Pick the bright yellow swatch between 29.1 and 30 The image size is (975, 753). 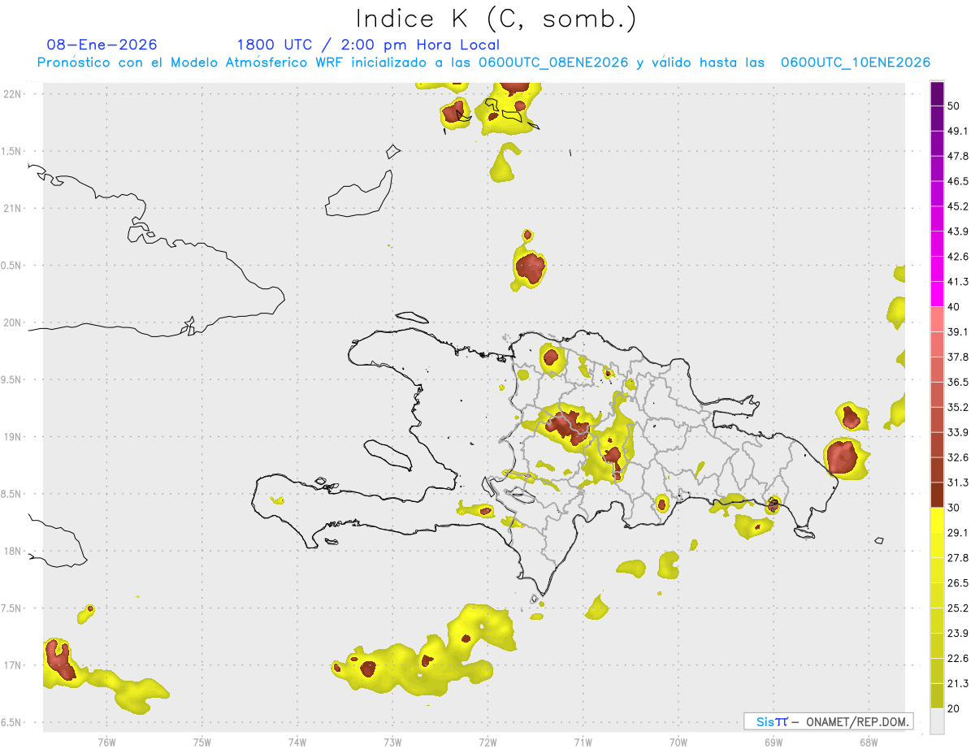(x=937, y=521)
